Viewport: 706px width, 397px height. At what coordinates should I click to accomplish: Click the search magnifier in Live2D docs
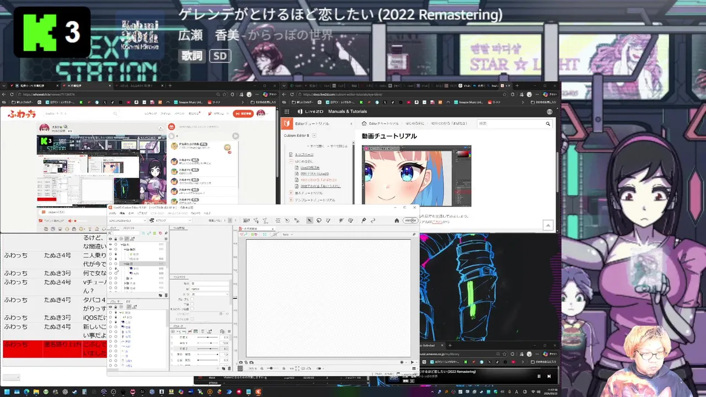pyautogui.click(x=548, y=124)
